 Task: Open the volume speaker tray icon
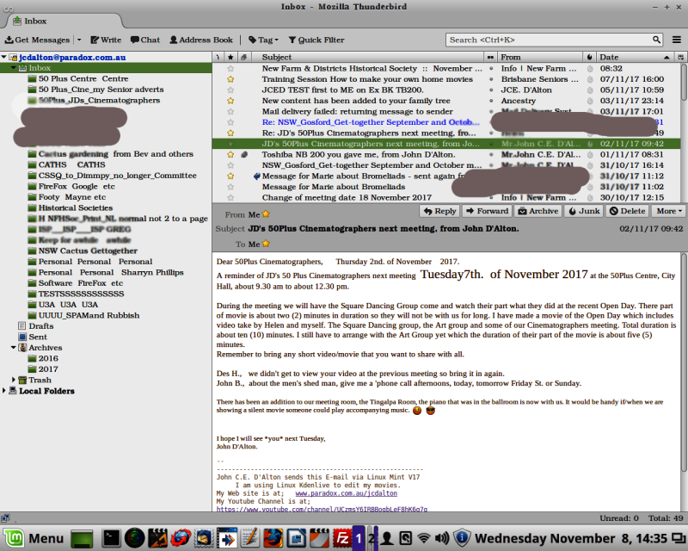click(x=442, y=538)
